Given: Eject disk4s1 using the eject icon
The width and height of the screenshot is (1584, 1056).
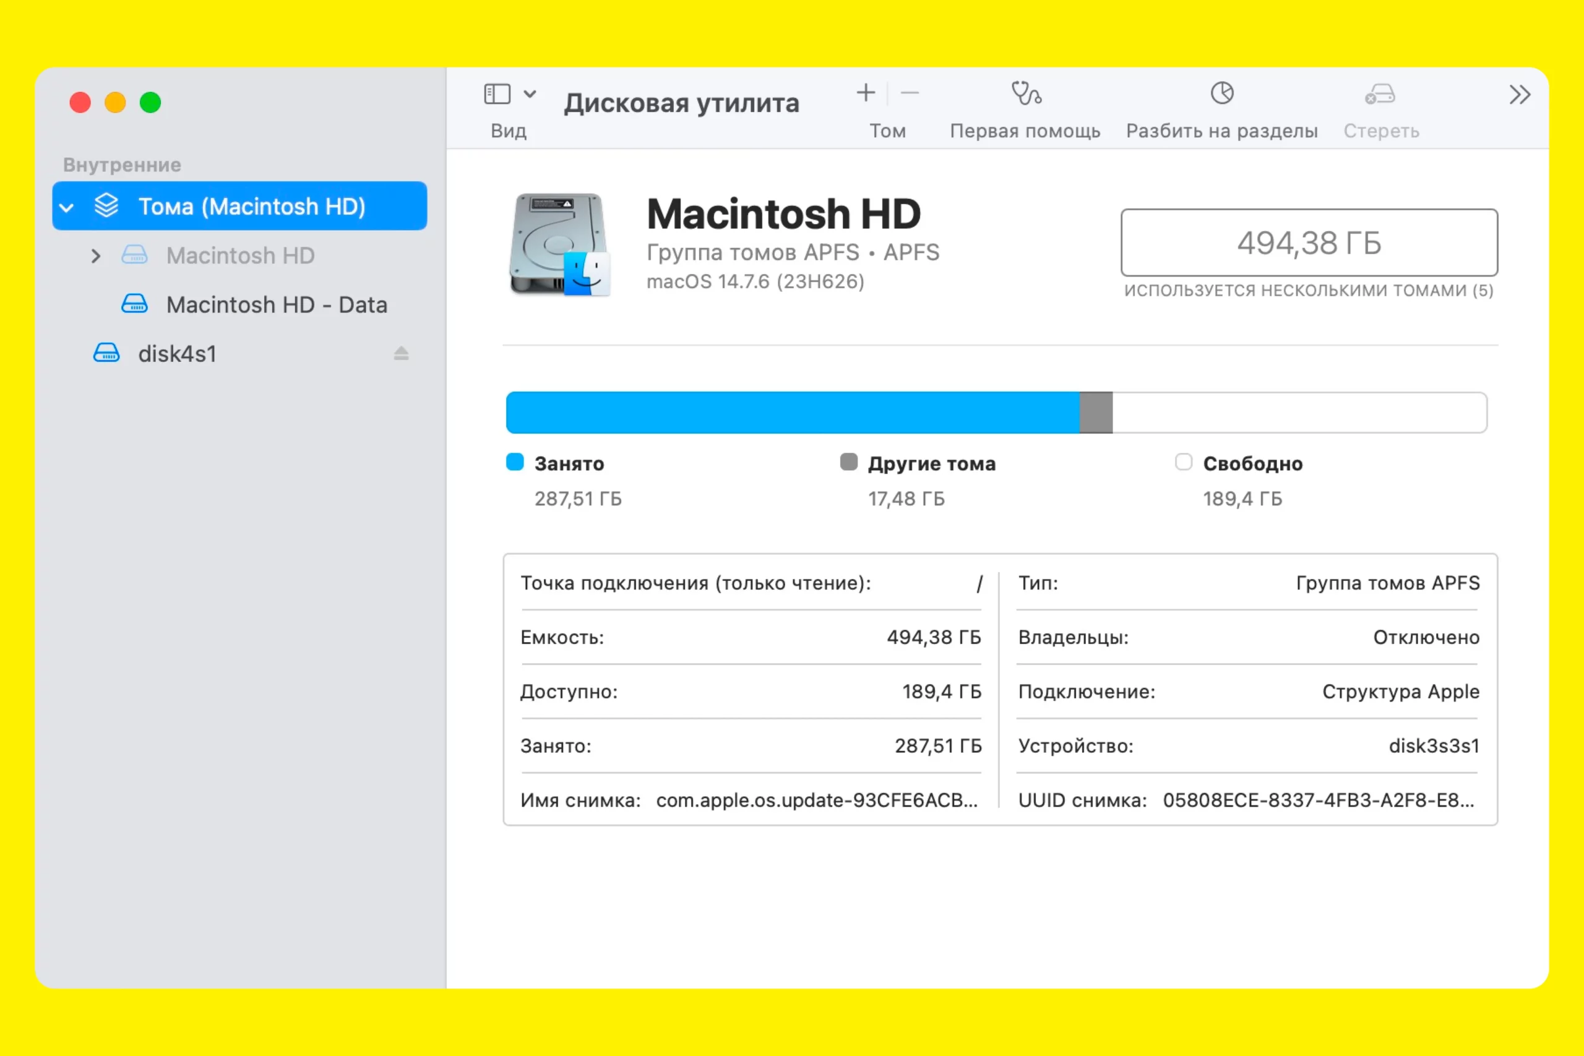Looking at the screenshot, I should click(x=402, y=353).
